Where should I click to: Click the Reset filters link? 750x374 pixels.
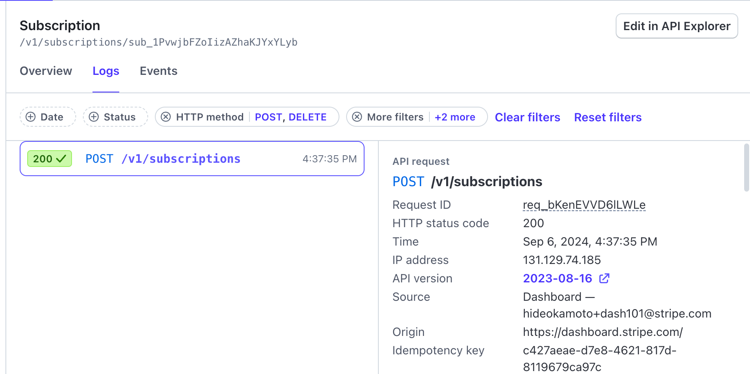pyautogui.click(x=608, y=117)
